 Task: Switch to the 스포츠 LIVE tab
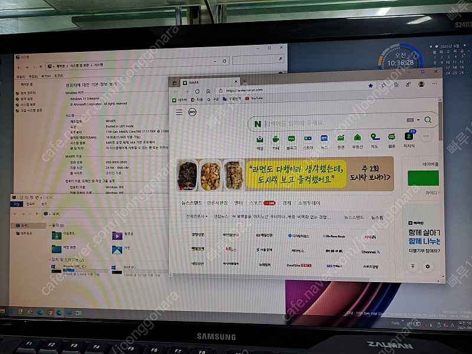click(257, 202)
